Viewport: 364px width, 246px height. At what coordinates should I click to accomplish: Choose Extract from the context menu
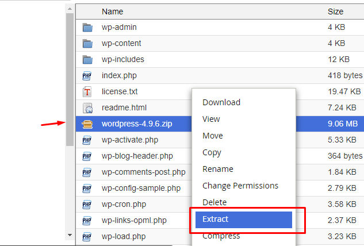tap(243, 220)
